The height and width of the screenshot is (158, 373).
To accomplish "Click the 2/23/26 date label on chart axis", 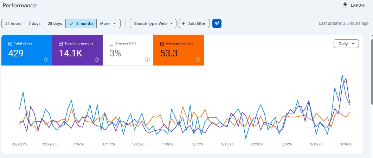I will pos(257,144).
